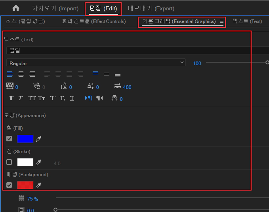
Task: Click the tab width icon
Action: [118, 86]
